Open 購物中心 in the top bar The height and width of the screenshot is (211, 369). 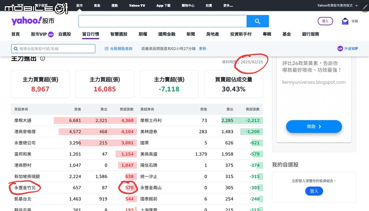(x=188, y=5)
